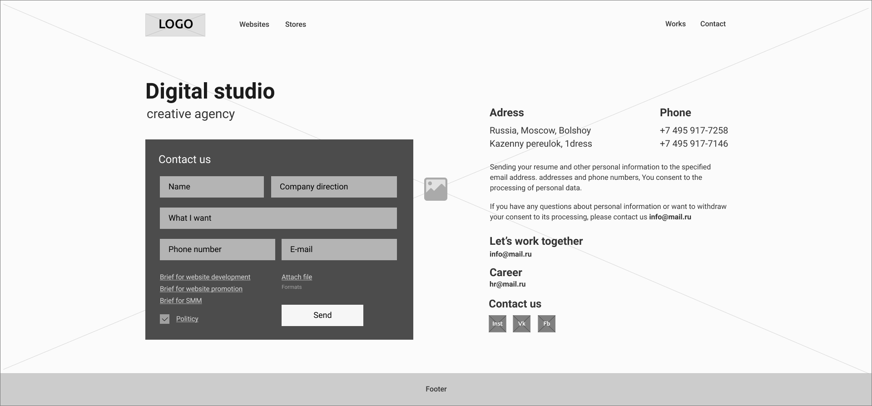Click the LOGO placeholder image

pyautogui.click(x=175, y=25)
